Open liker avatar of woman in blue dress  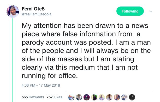click(x=117, y=97)
